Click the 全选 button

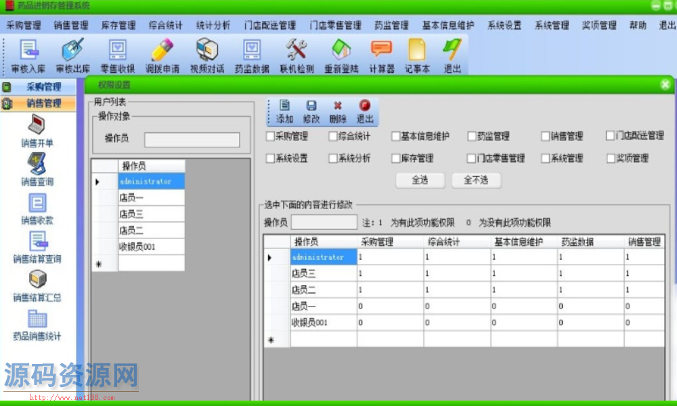pos(420,180)
